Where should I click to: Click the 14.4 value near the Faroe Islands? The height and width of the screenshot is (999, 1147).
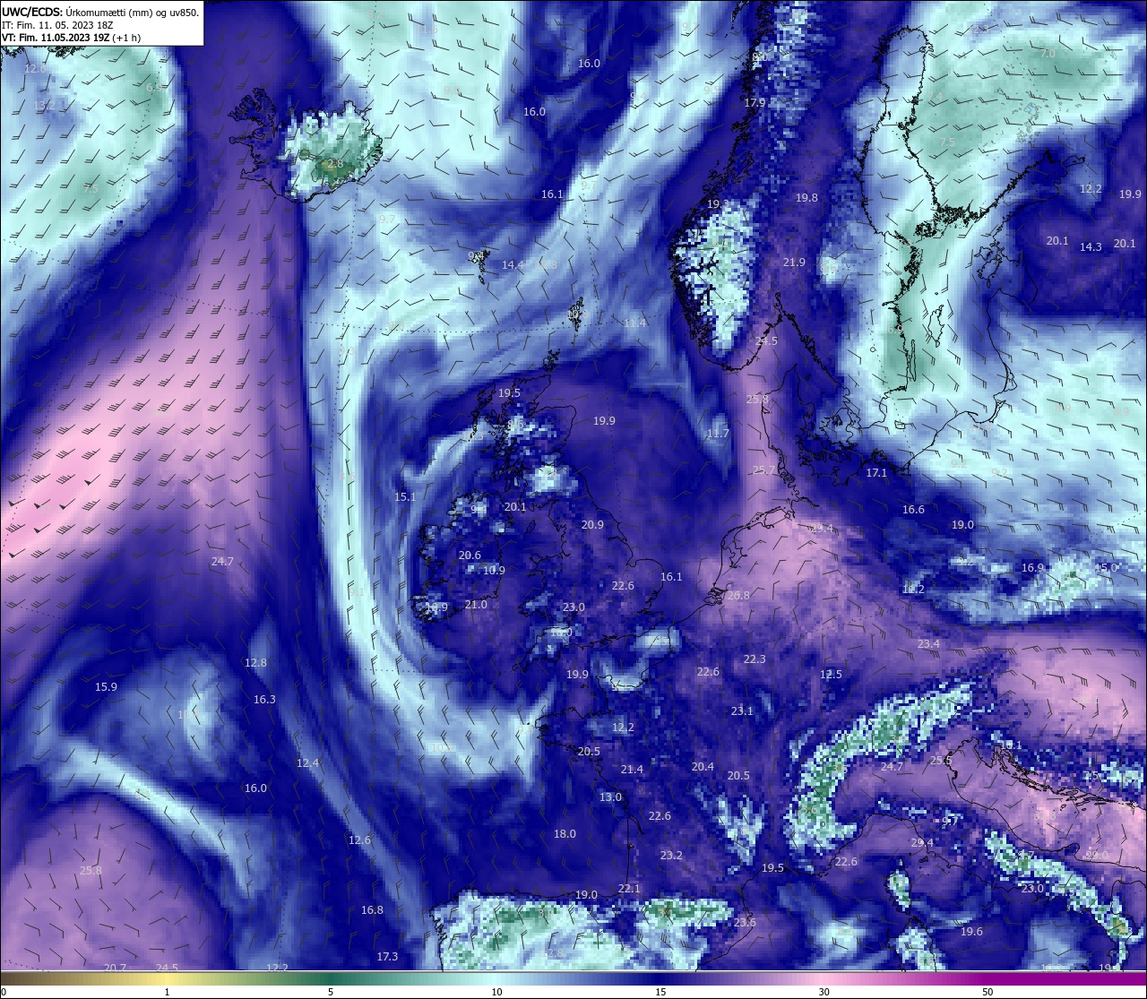pos(513,265)
